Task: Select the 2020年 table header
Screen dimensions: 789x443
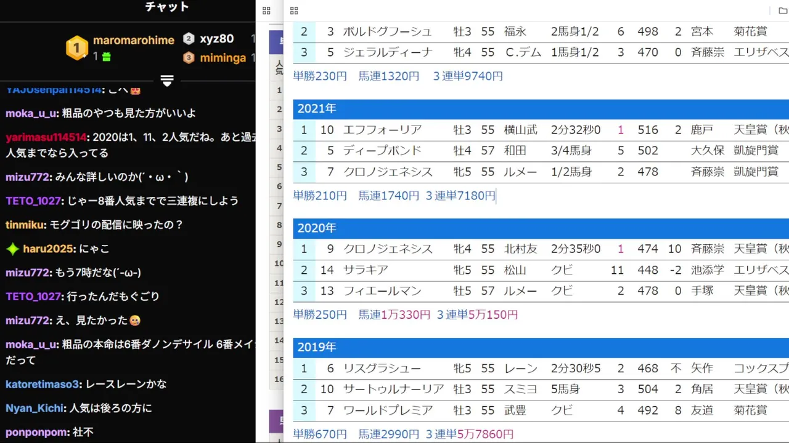Action: point(541,228)
